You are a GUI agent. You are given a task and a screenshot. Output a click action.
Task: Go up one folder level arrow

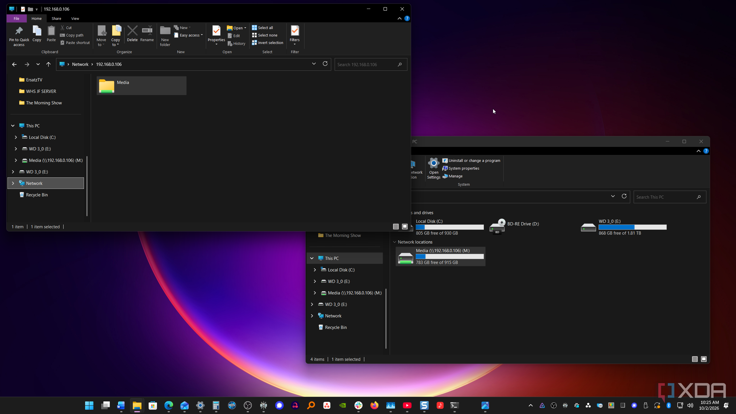[48, 64]
